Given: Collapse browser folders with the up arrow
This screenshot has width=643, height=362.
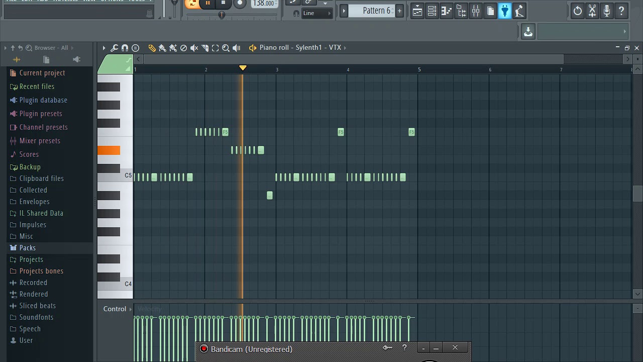Looking at the screenshot, I should click(x=13, y=48).
